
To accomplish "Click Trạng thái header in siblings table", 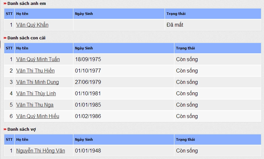I will pos(176,14).
